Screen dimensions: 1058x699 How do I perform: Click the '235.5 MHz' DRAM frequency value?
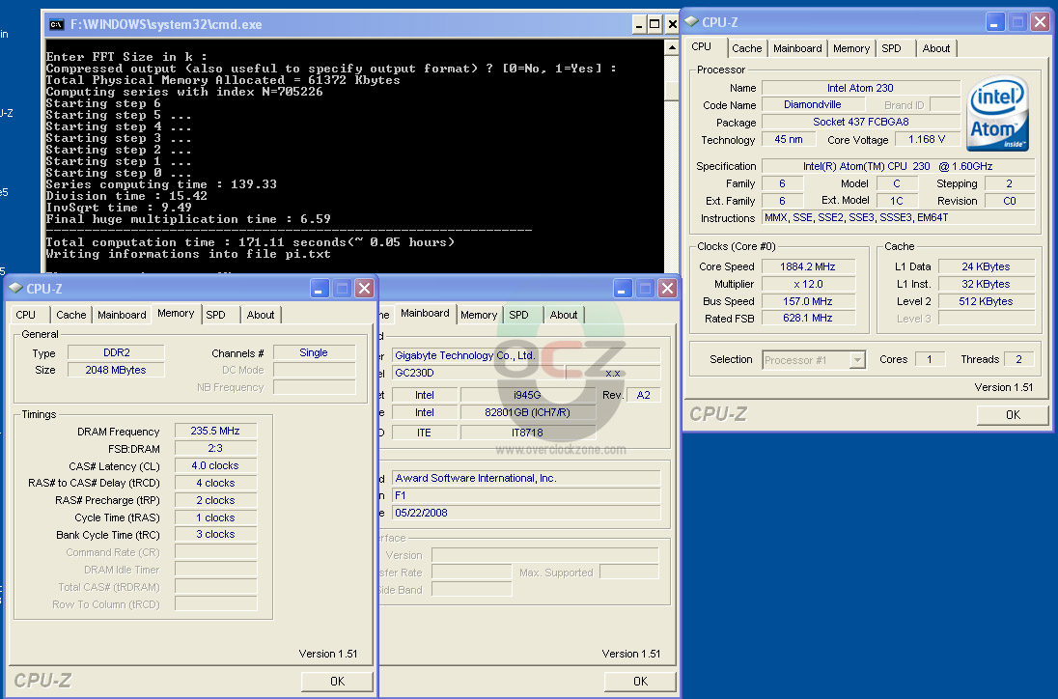click(x=215, y=431)
